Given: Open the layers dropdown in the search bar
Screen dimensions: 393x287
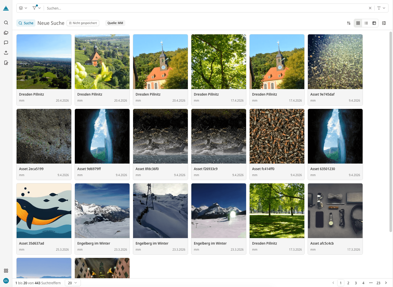Looking at the screenshot, I should (23, 8).
